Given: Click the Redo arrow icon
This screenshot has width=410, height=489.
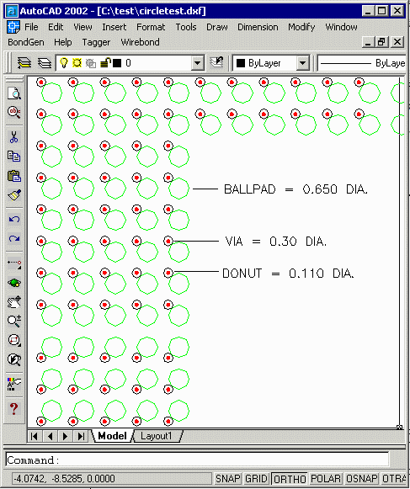Looking at the screenshot, I should pyautogui.click(x=14, y=238).
